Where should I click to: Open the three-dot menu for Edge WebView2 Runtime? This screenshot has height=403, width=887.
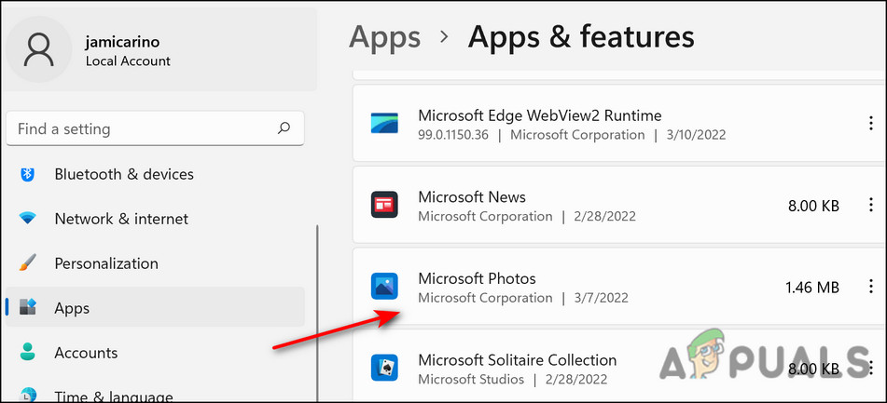(870, 124)
